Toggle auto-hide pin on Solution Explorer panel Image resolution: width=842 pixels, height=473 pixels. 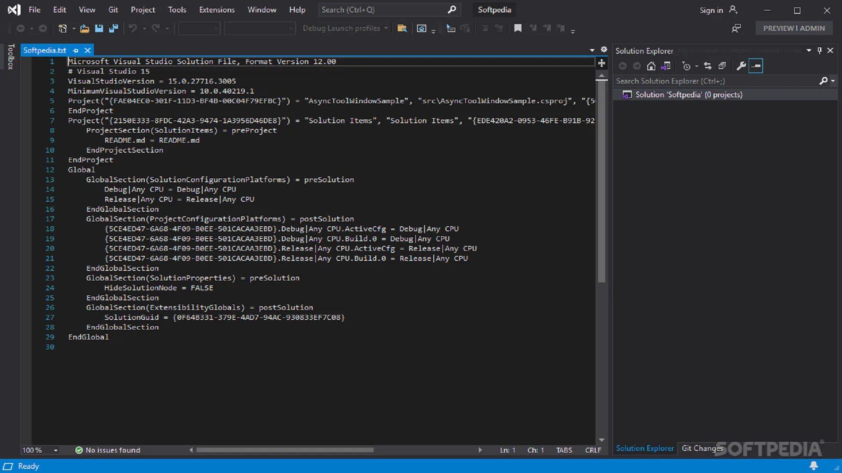pyautogui.click(x=819, y=50)
